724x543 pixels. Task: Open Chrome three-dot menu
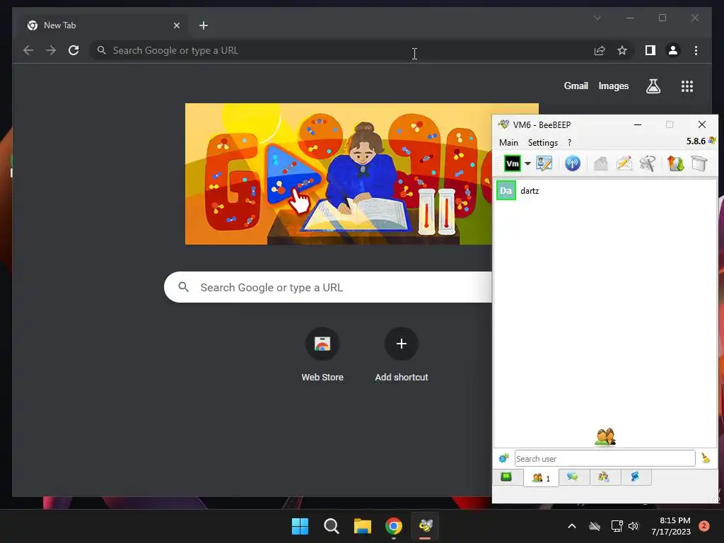(696, 50)
